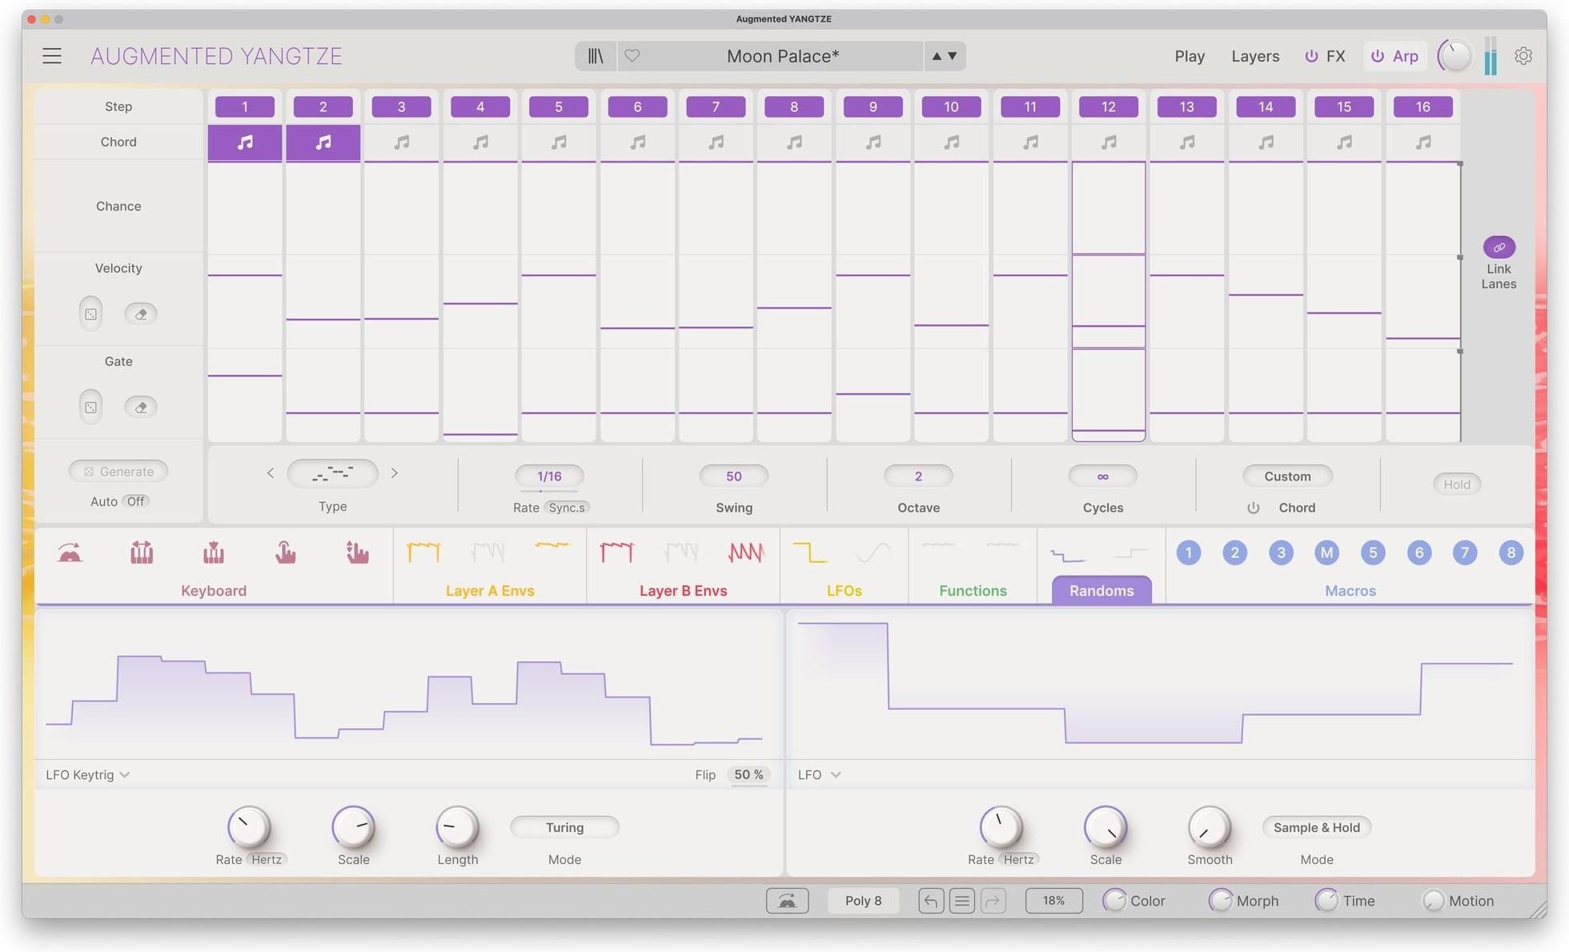Expand the LFO dropdown in the right panel
This screenshot has height=952, width=1569.
818,774
